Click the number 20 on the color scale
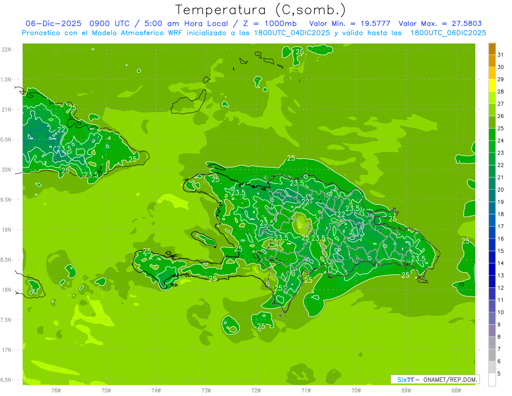Image resolution: width=512 pixels, height=396 pixels. (500, 190)
